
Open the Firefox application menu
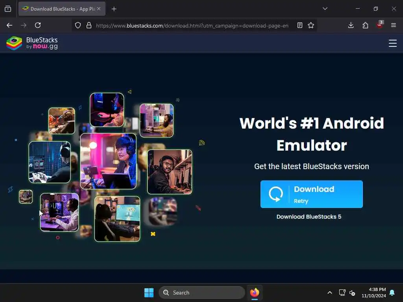point(394,25)
